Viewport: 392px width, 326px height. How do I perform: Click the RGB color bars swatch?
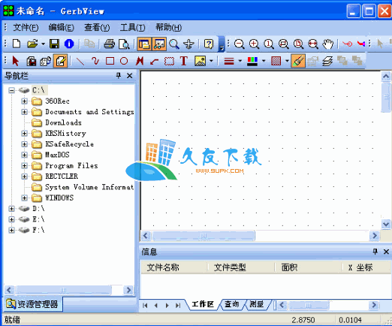click(252, 61)
